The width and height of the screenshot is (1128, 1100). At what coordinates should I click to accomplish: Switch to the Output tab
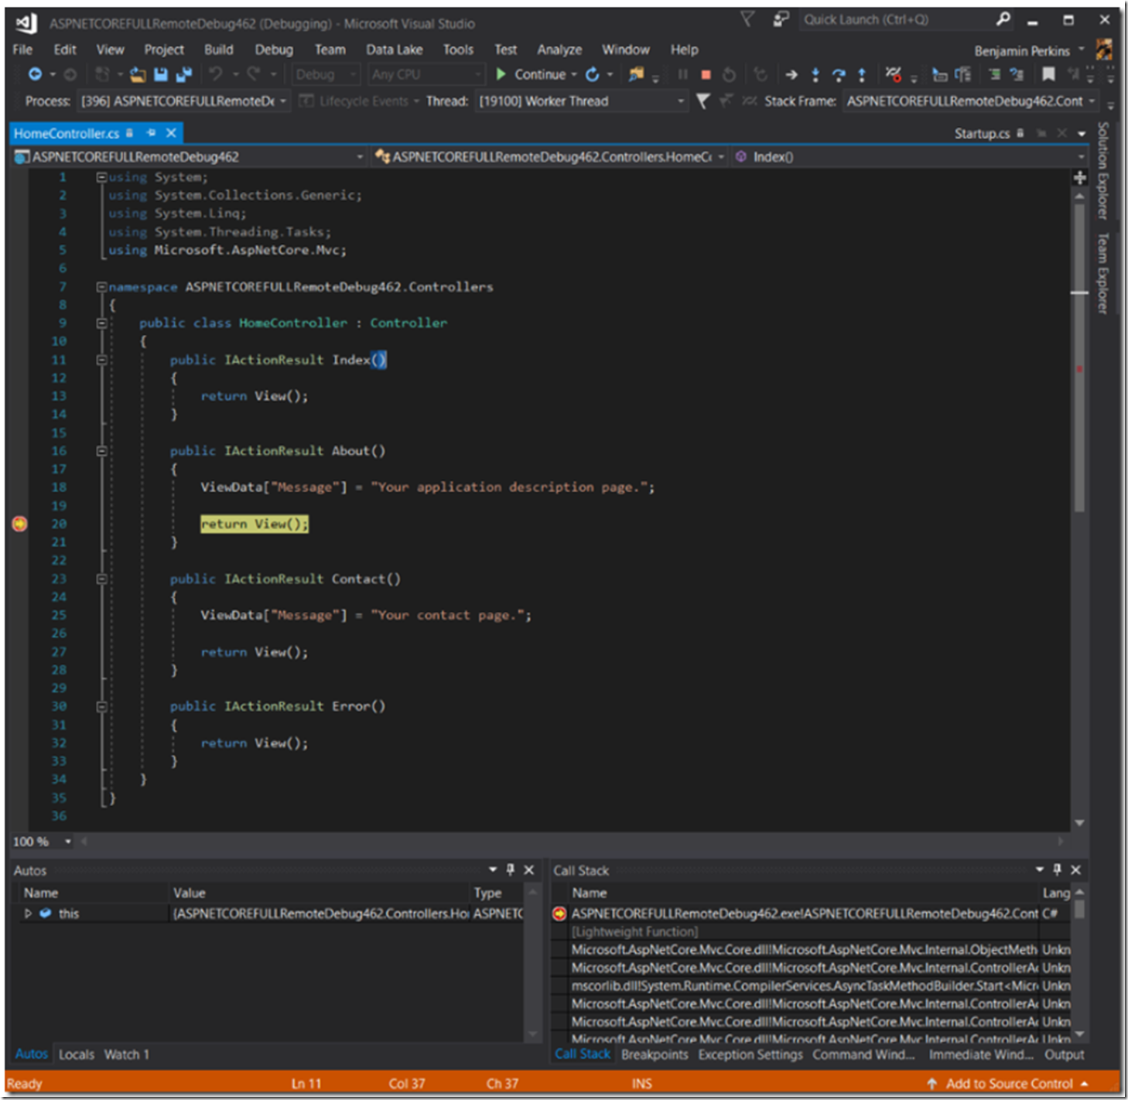(1065, 1054)
